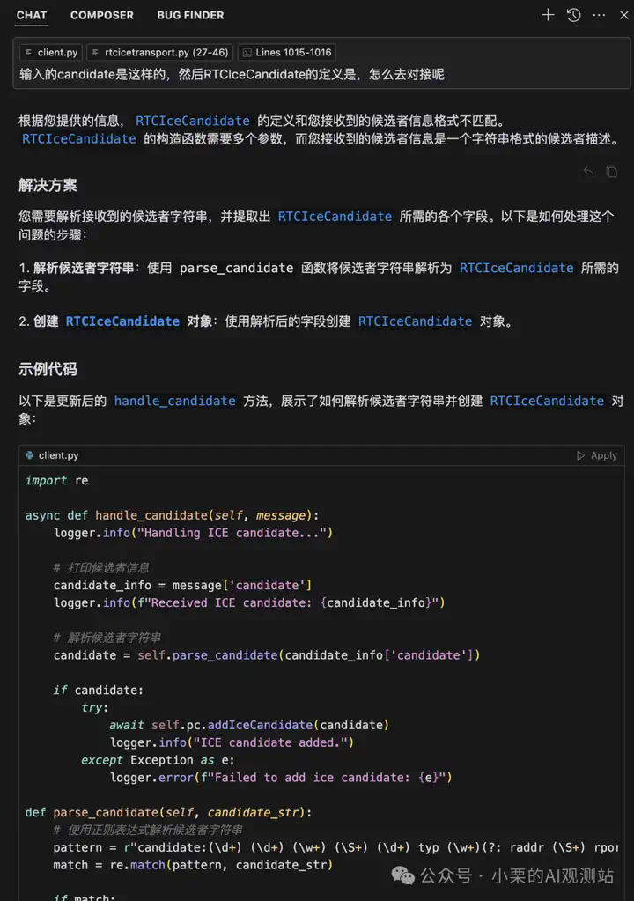
Task: Open chat history clock icon
Action: point(574,15)
